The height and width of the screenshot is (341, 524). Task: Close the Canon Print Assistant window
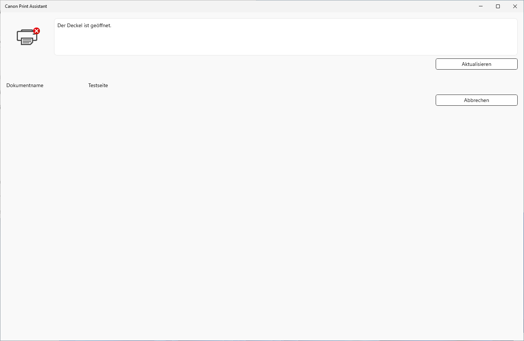[x=515, y=6]
